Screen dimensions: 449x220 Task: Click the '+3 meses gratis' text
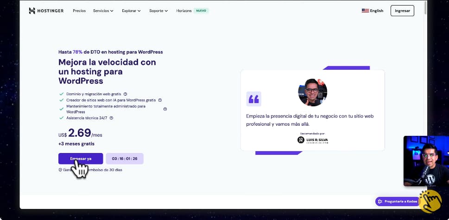coord(76,144)
